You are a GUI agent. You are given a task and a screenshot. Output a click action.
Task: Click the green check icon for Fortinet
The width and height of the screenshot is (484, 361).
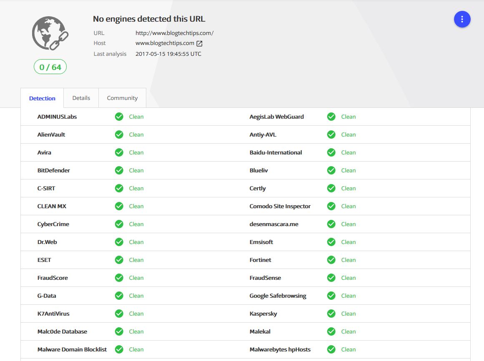click(x=331, y=260)
